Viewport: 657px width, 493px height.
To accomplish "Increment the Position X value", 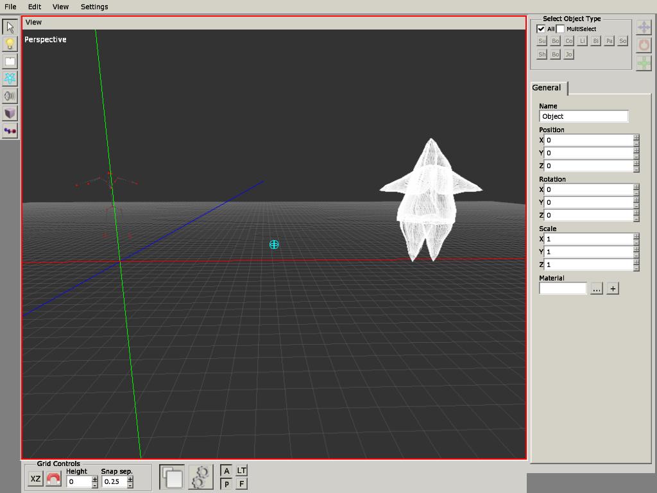I will 636,137.
